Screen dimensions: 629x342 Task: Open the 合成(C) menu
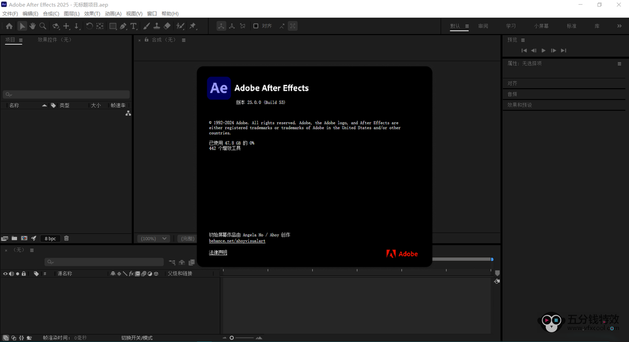point(51,14)
